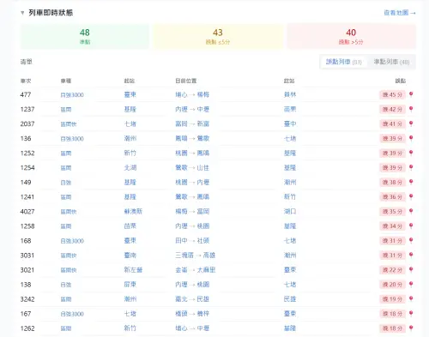Open current position 三塊厝→高雄 of train 3031
The height and width of the screenshot is (337, 429).
(196, 256)
